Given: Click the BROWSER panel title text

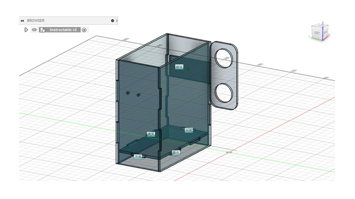Looking at the screenshot, I should point(36,21).
